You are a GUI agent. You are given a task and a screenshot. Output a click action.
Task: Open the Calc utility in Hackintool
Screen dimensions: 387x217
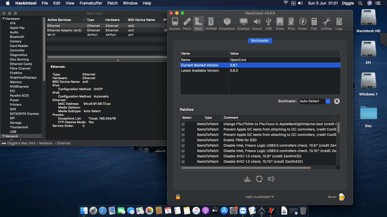314,23
